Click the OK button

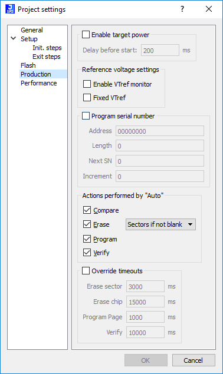point(146,360)
